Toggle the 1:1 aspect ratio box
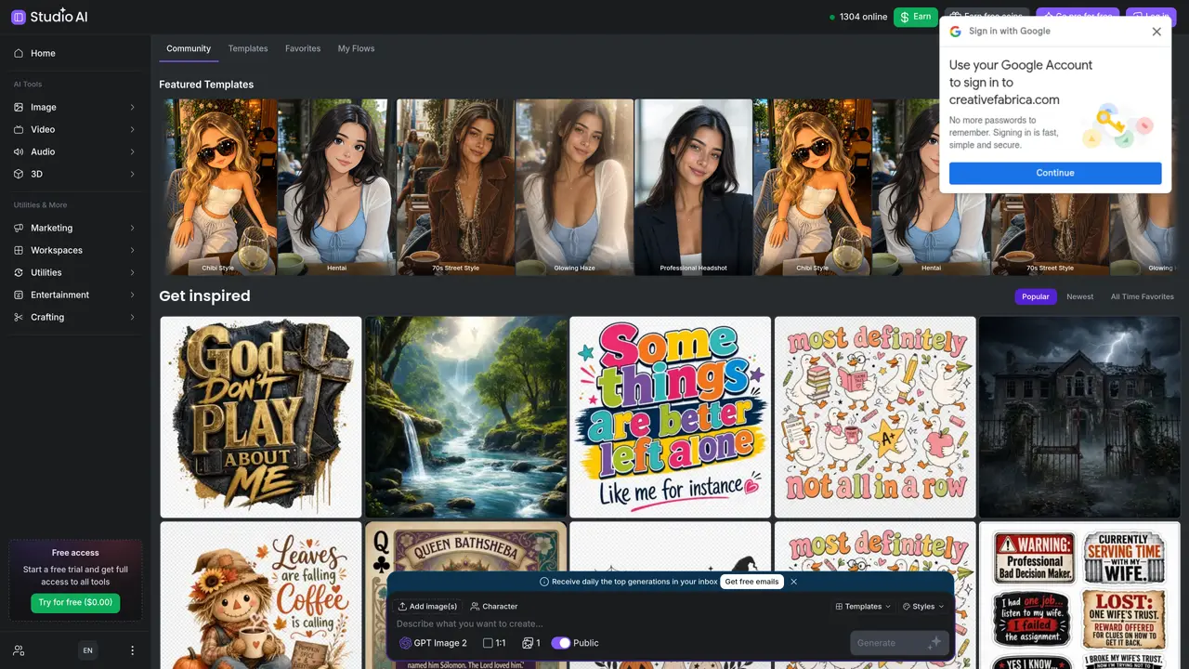This screenshot has width=1189, height=669. [488, 643]
